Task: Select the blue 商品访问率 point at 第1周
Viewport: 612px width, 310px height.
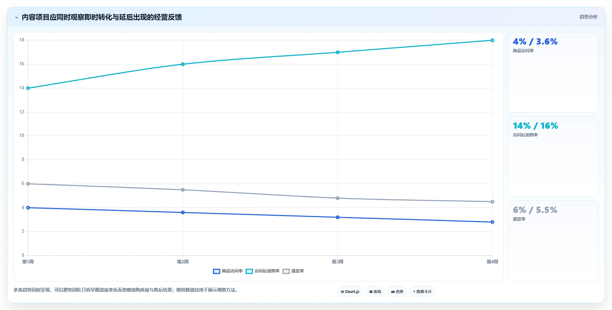Action: [x=28, y=208]
